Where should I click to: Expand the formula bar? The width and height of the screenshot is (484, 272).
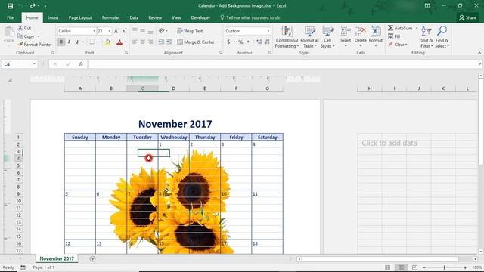tap(479, 64)
